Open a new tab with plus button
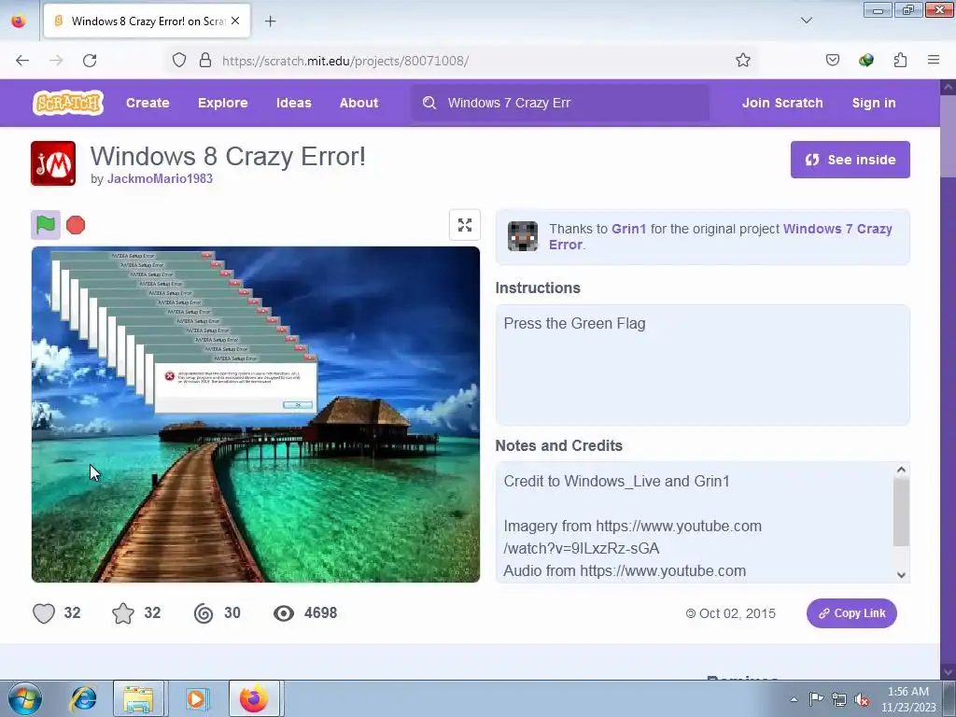This screenshot has width=956, height=717. click(x=270, y=21)
